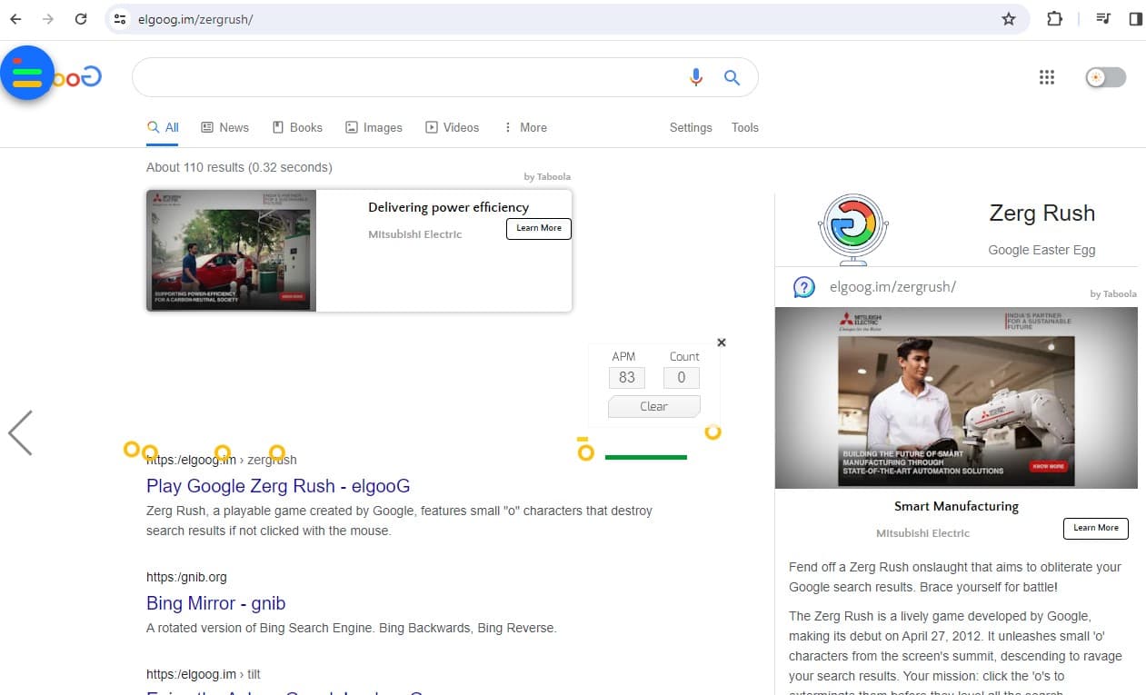Bookmark this page with the star icon
This screenshot has width=1146, height=695.
[1008, 19]
